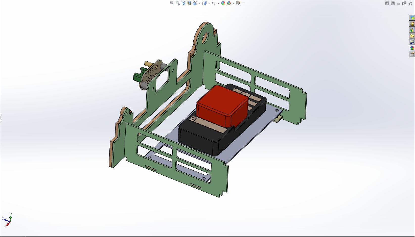Open SolidWorks Resources home tab
415x237 pixels.
click(412, 24)
